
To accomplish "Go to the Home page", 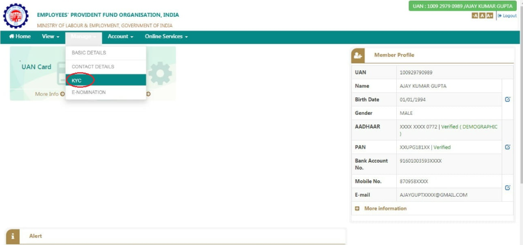I will point(20,36).
